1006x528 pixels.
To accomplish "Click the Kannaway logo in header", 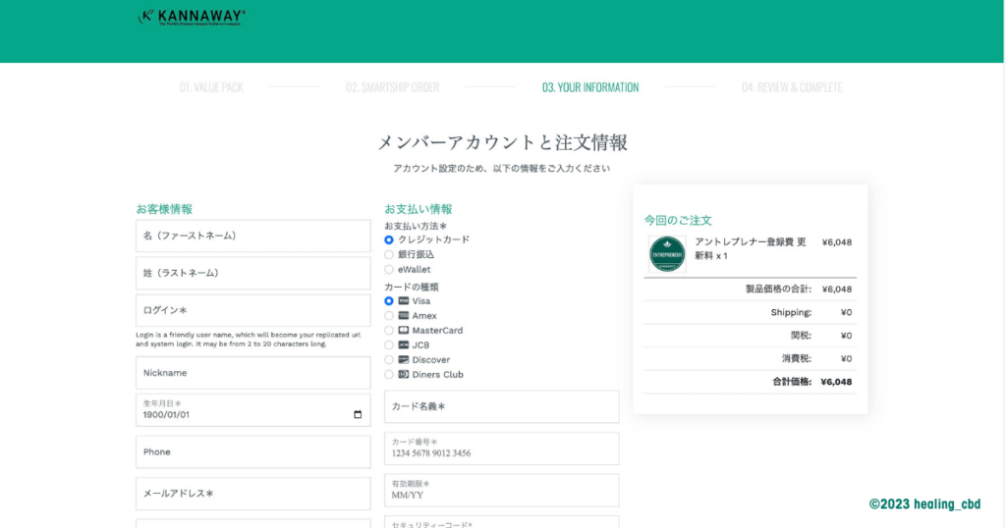I will pyautogui.click(x=192, y=17).
